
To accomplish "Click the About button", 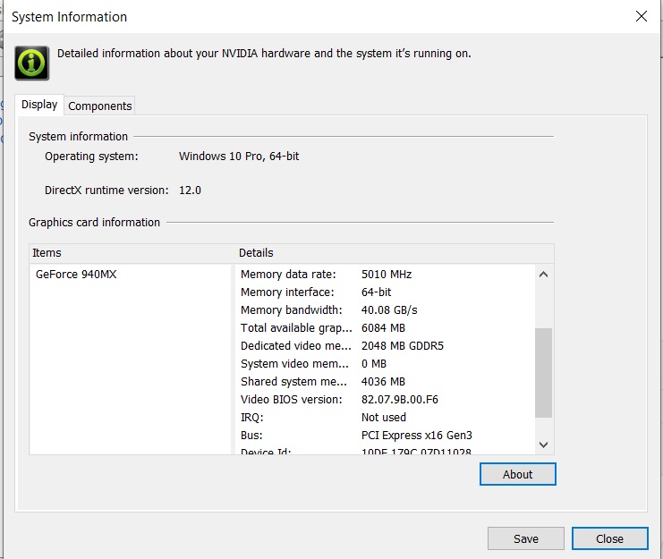I will 517,474.
